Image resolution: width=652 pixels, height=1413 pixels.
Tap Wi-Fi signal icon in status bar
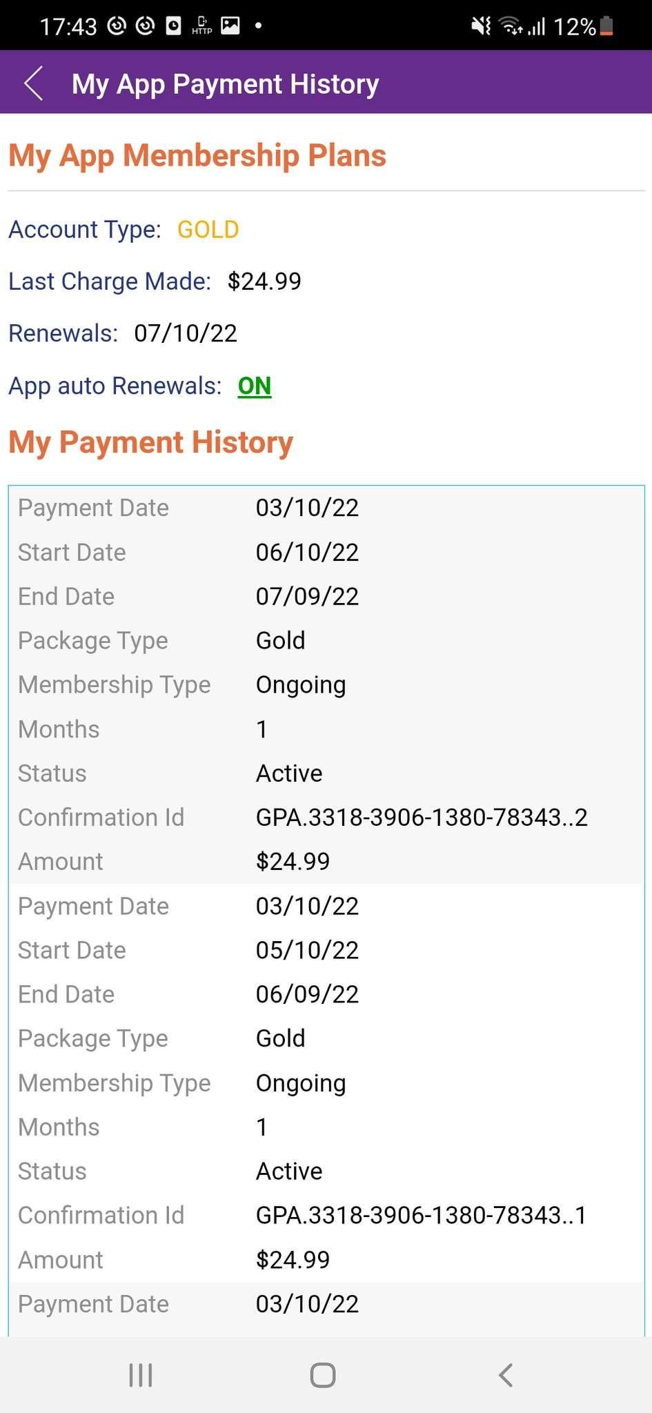click(x=511, y=26)
